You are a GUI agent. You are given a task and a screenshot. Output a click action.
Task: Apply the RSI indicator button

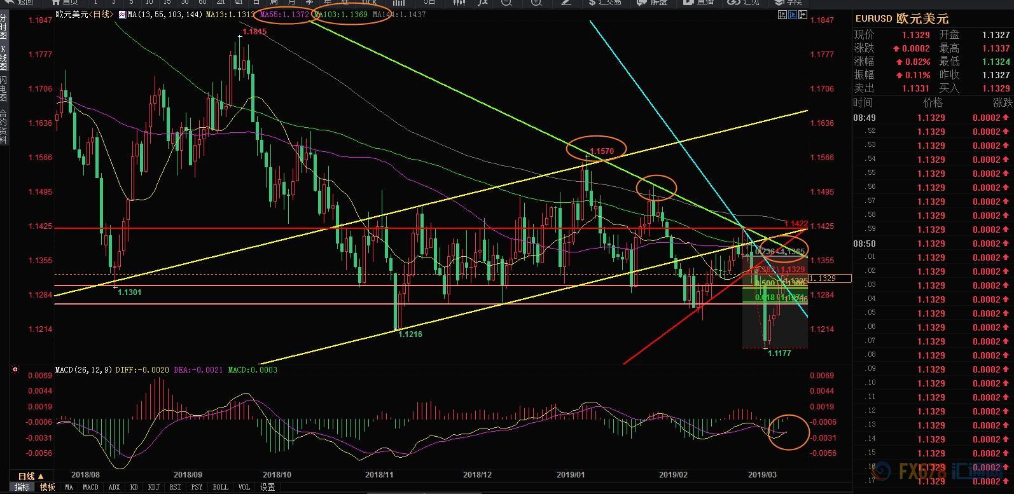coord(176,487)
